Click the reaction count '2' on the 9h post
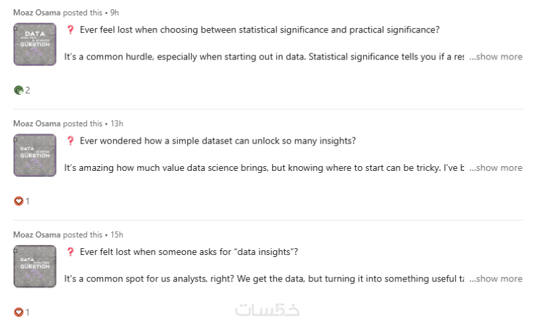 [27, 90]
